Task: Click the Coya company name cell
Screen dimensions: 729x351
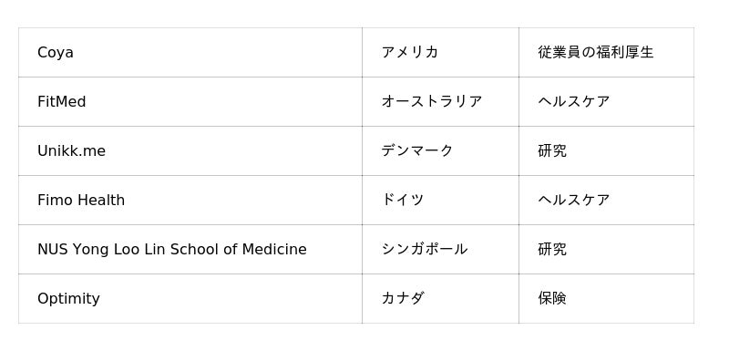Action: pos(190,53)
